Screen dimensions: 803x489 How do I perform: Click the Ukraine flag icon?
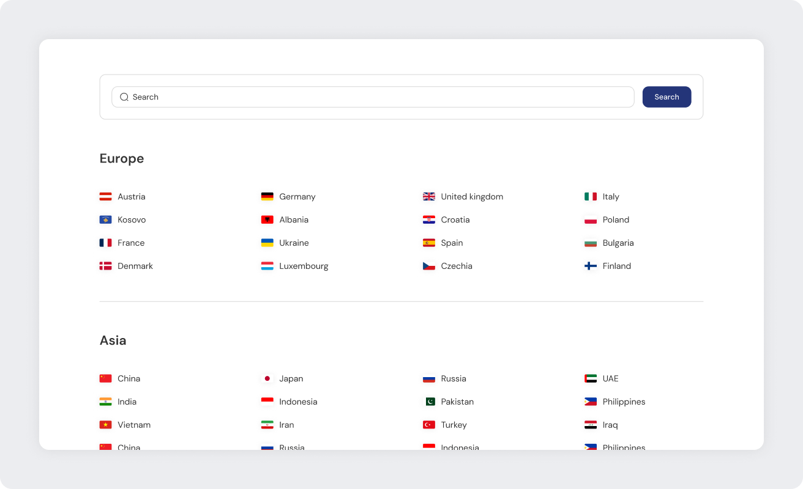coord(267,243)
